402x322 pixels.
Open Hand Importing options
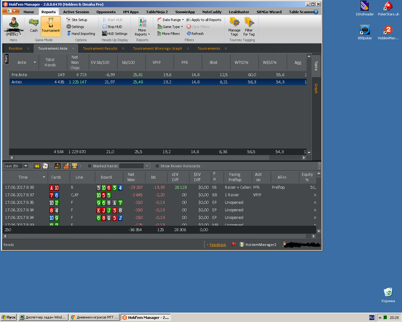[81, 34]
